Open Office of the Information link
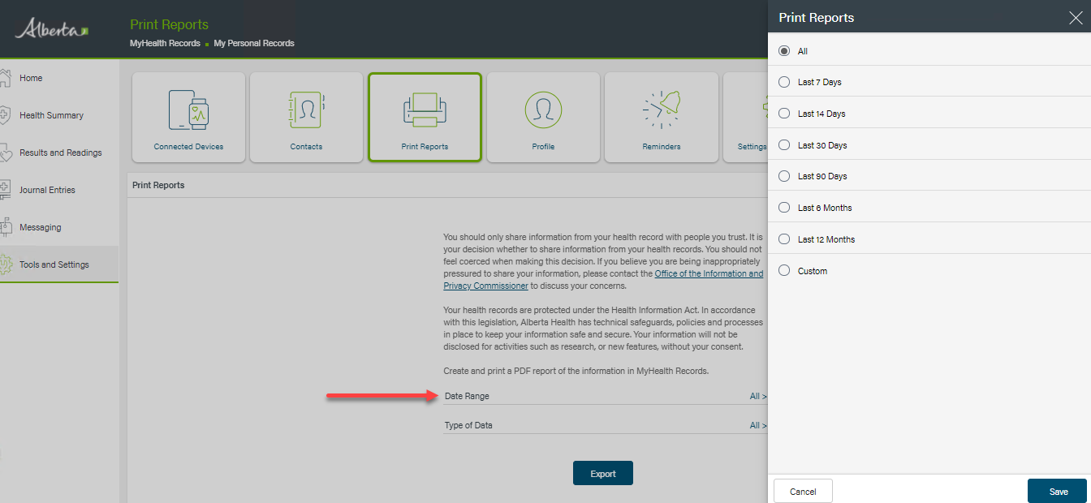This screenshot has height=503, width=1091. (709, 273)
